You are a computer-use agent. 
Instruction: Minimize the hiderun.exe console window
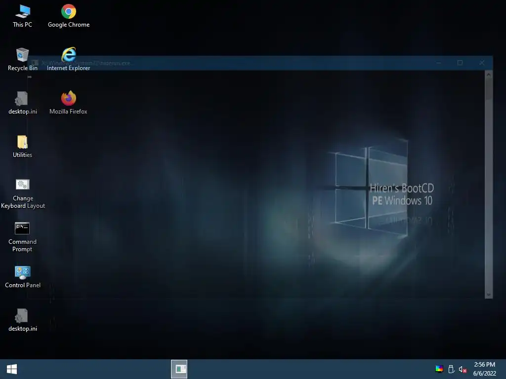click(438, 63)
